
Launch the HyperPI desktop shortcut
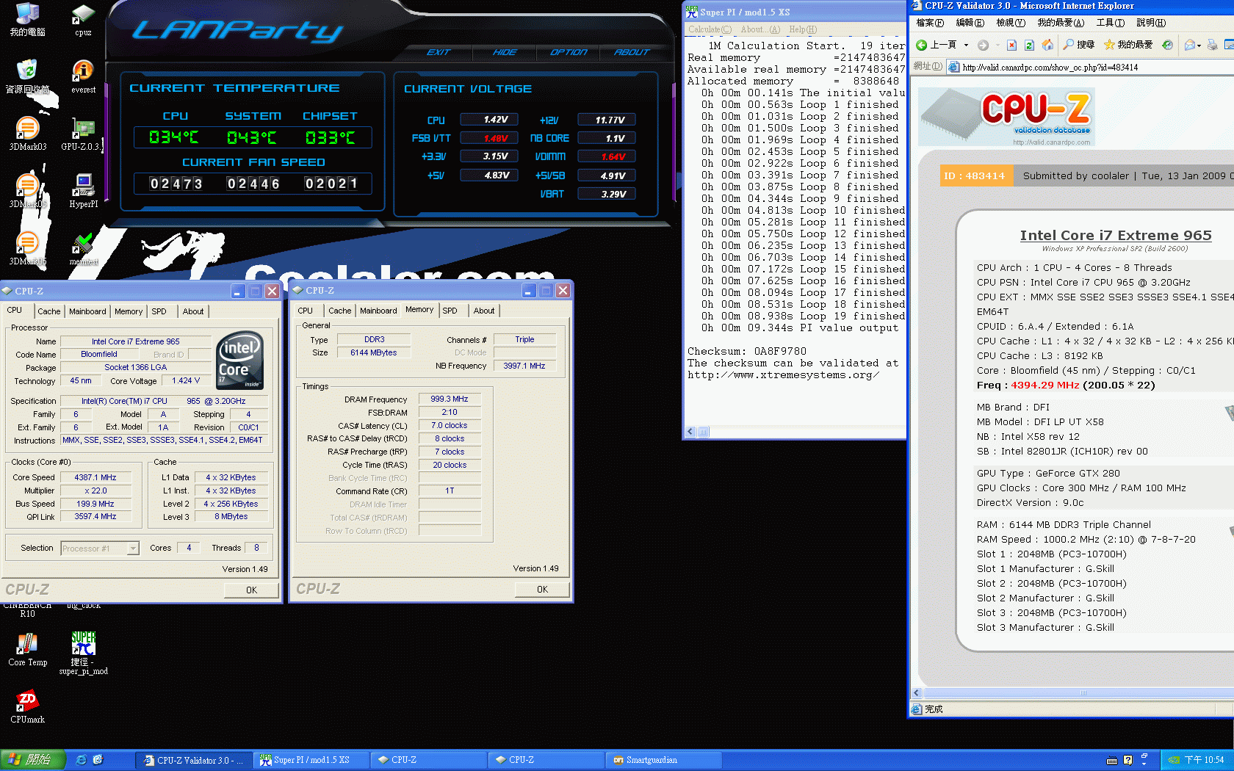click(x=83, y=187)
